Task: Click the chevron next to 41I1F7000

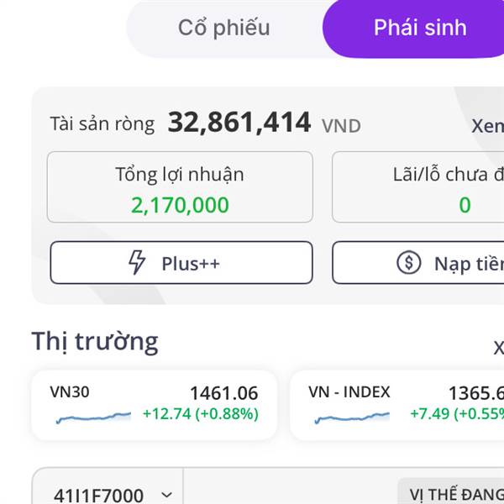Action: 166,495
